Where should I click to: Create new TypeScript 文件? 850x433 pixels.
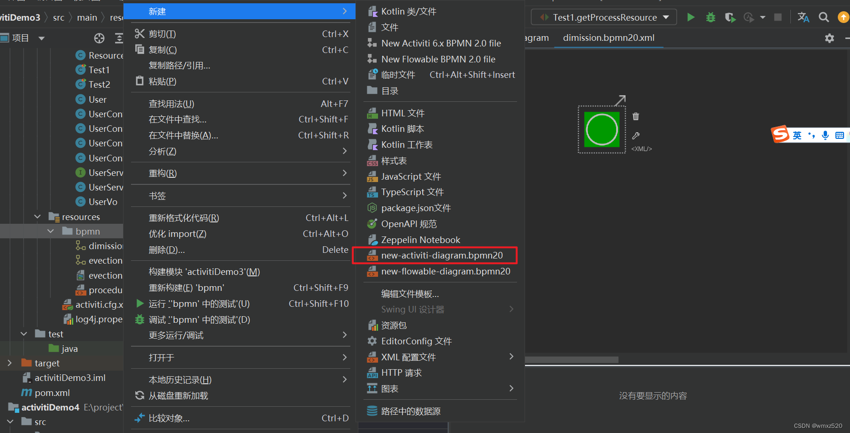(x=440, y=192)
